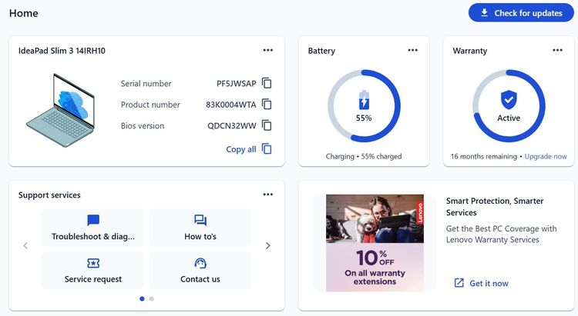
Task: Open the IdeaPad Slim 3 card options menu
Action: coord(268,50)
